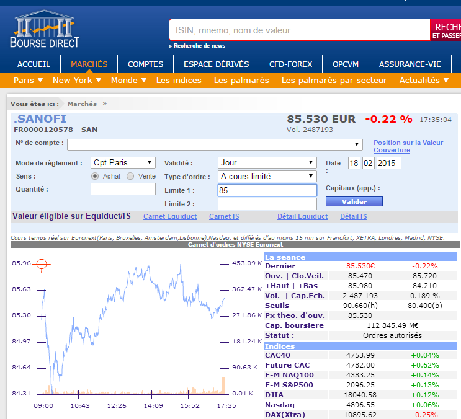Click the E-M S&P500 index row

[360, 385]
